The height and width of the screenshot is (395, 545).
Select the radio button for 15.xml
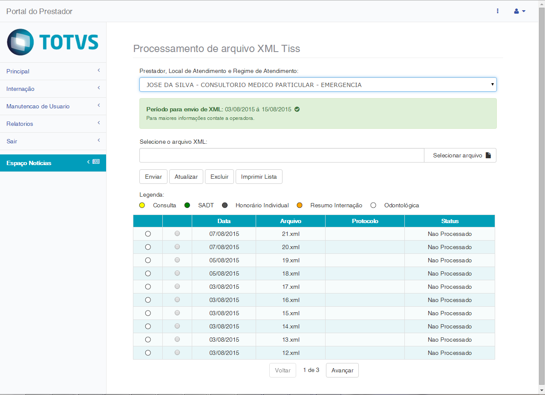pos(148,313)
